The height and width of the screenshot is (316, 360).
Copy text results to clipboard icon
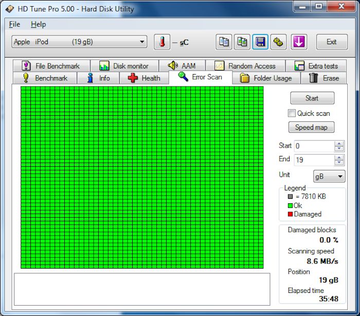tap(224, 42)
